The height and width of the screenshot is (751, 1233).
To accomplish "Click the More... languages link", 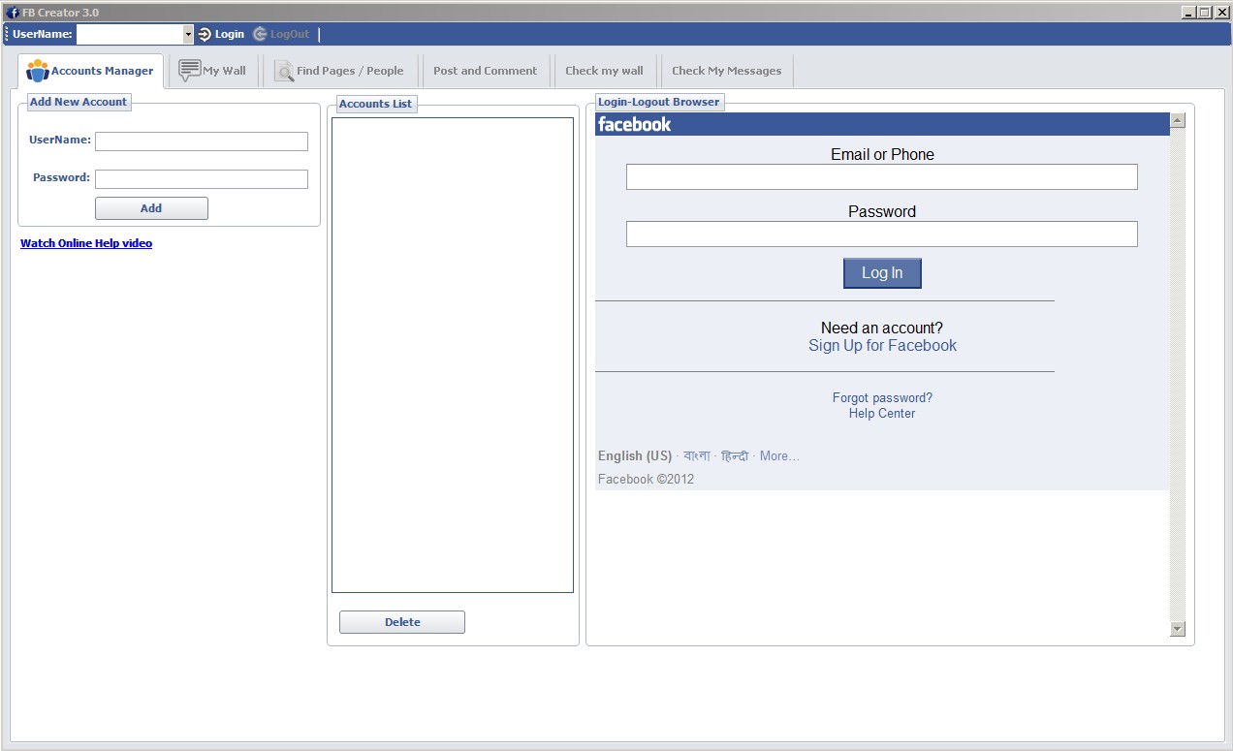I will [x=779, y=456].
